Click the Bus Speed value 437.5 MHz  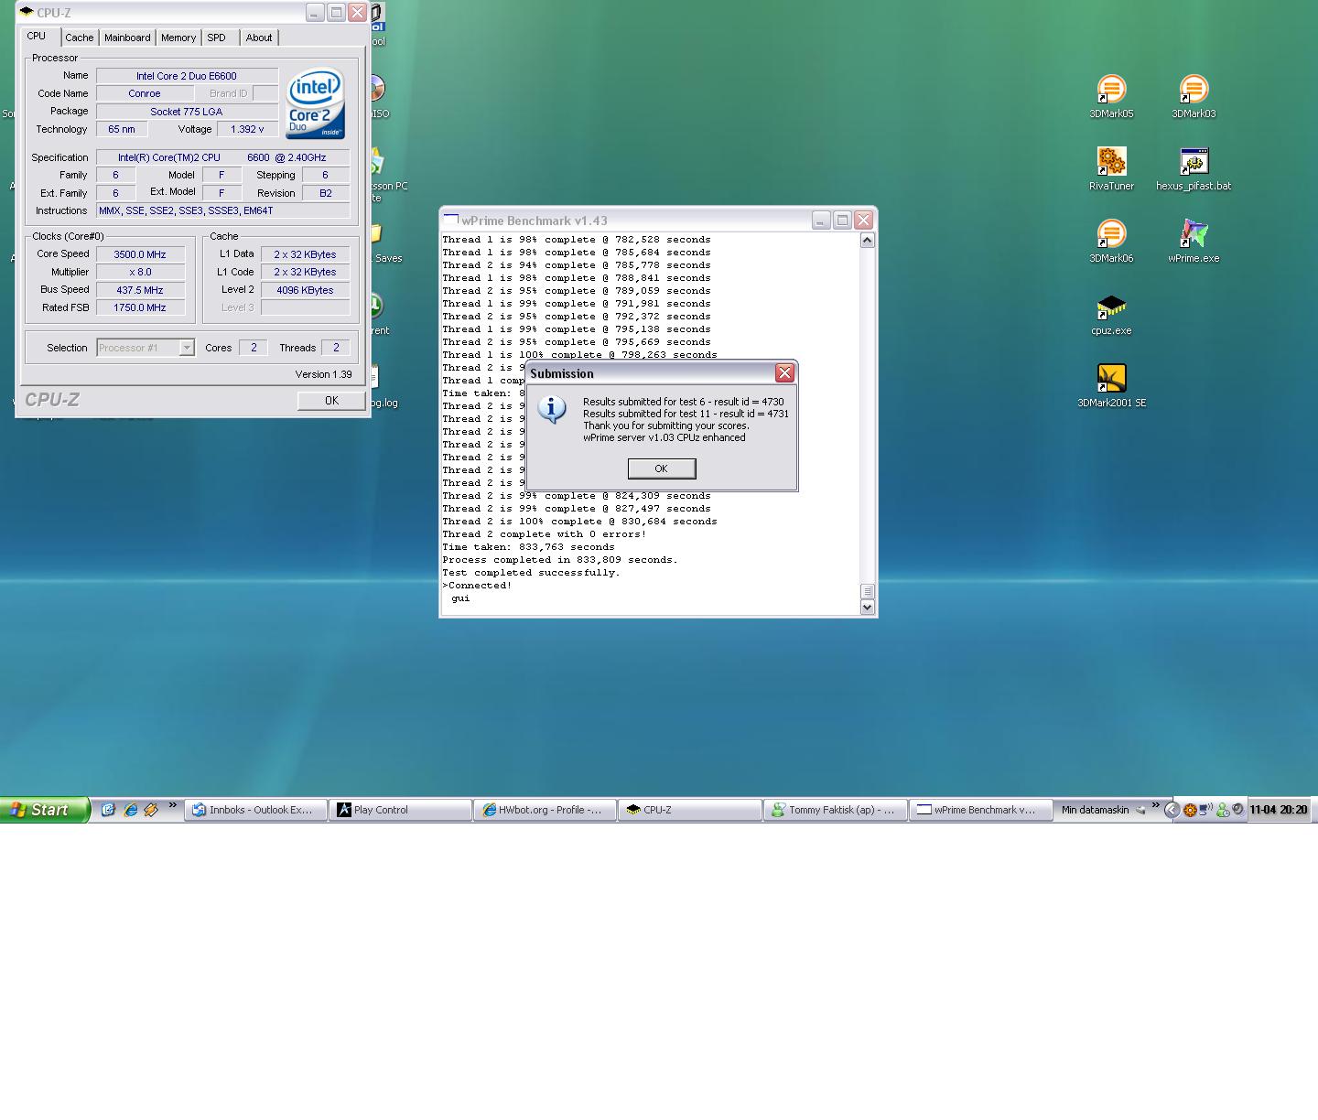140,290
